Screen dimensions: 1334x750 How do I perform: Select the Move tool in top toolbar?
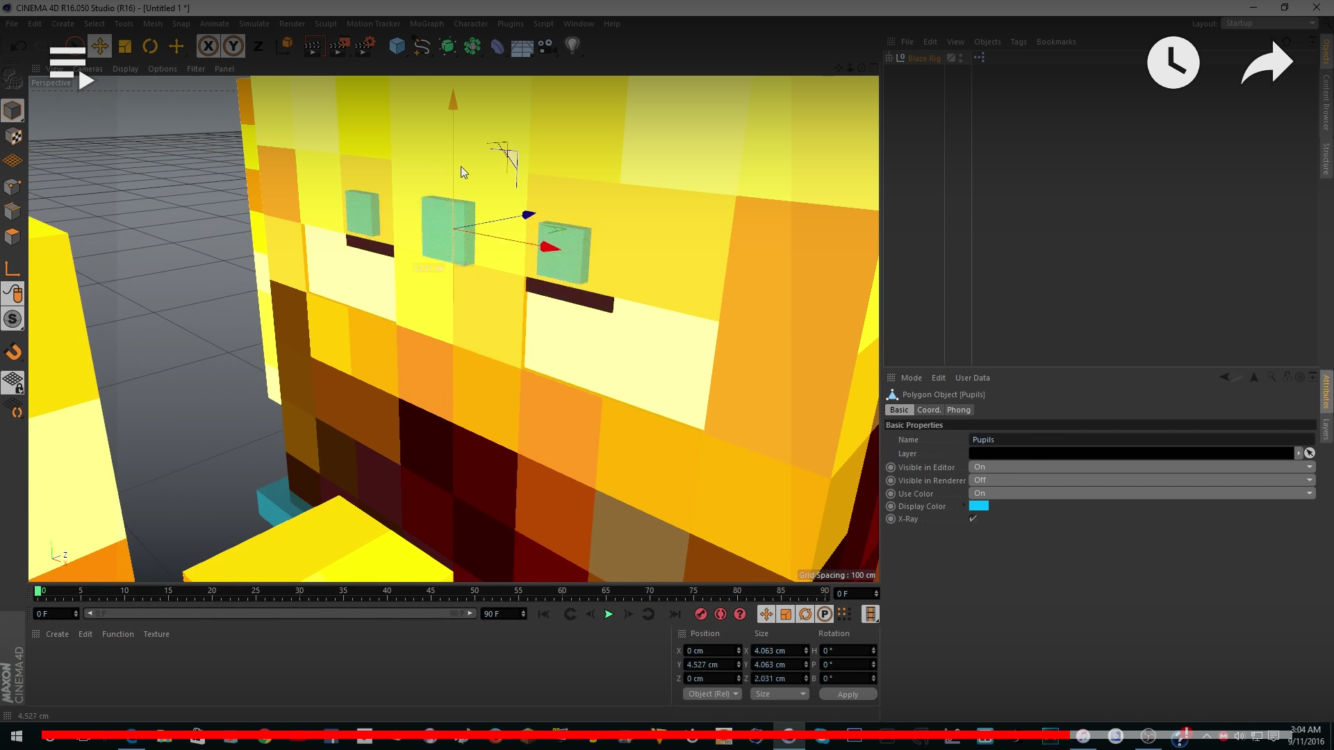pos(100,47)
